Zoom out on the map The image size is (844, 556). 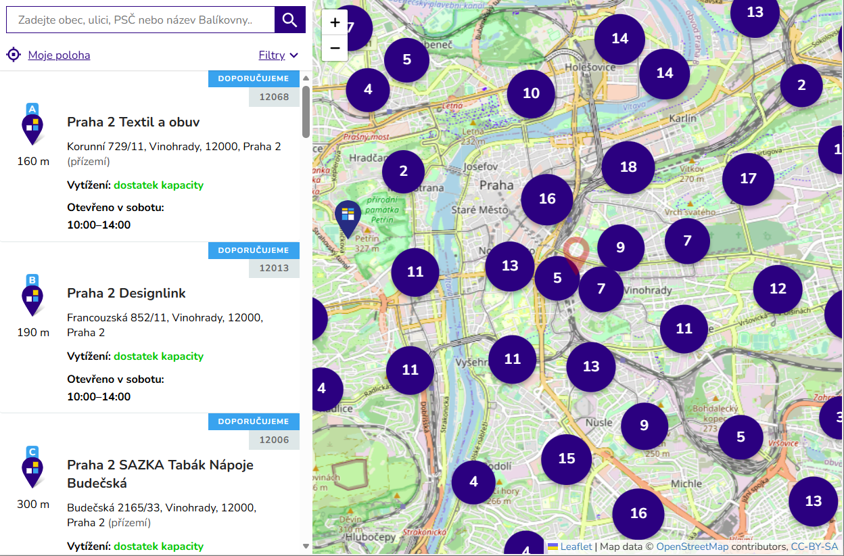[335, 48]
